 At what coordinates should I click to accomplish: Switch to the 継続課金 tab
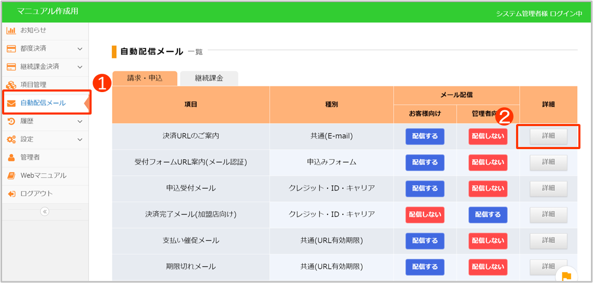(209, 78)
